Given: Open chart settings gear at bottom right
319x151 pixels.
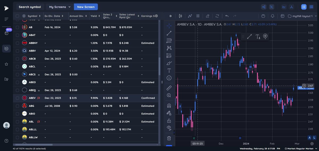Looking at the screenshot, I should point(312,143).
